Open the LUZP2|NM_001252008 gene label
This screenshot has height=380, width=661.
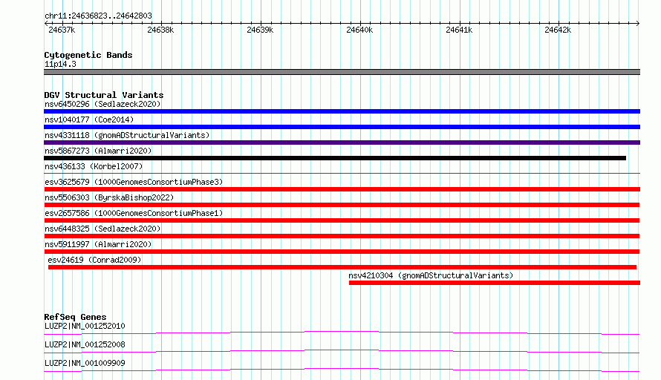(85, 344)
